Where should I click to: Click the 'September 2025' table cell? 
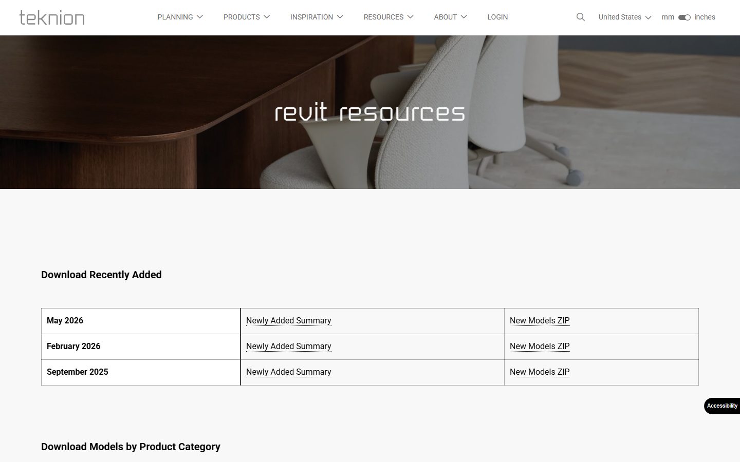click(x=141, y=372)
